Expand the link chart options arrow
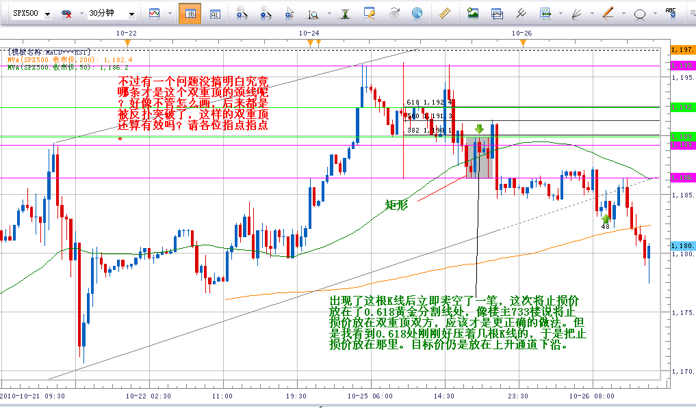 point(81,14)
